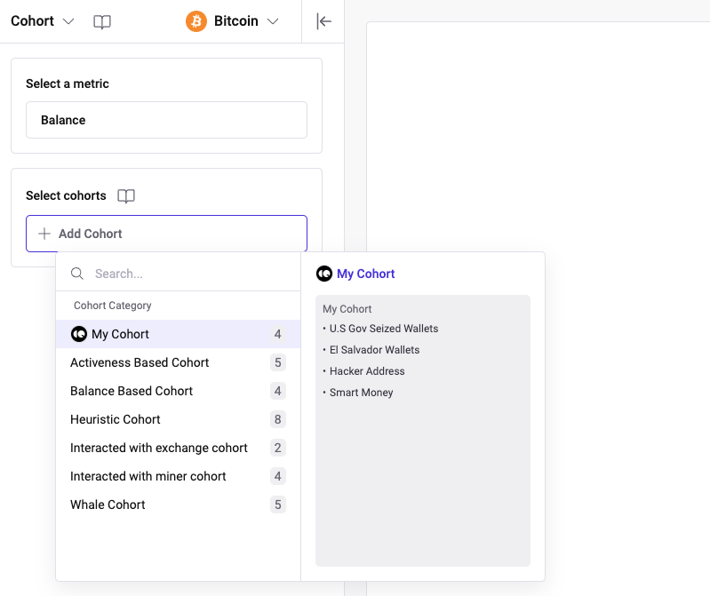710x596 pixels.
Task: Collapse the sidebar panel with arrow icon
Action: tap(324, 21)
